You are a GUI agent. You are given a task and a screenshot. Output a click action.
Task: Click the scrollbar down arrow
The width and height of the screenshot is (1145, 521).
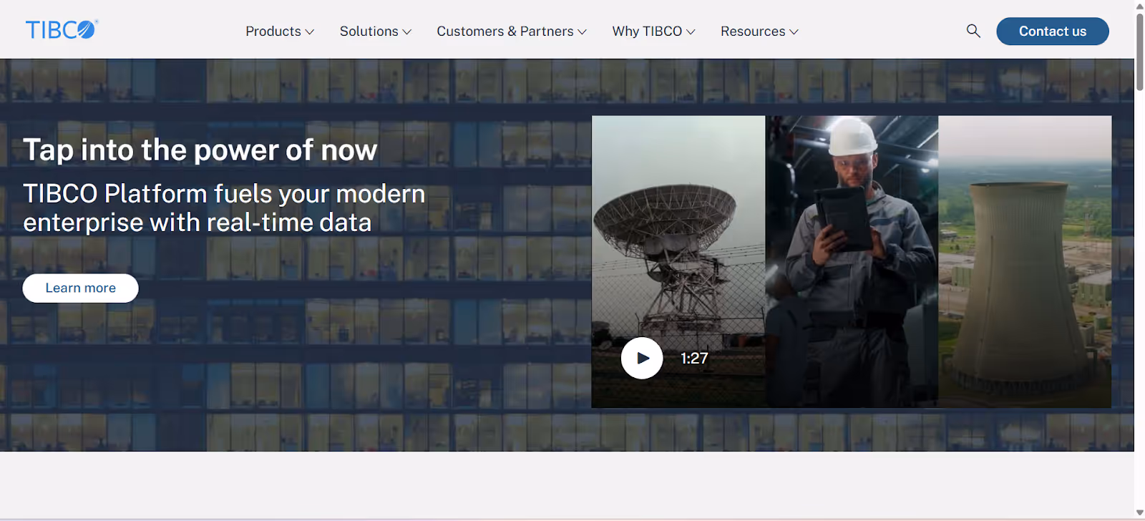coord(1139,513)
